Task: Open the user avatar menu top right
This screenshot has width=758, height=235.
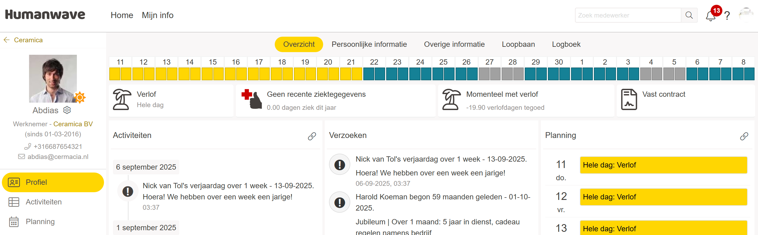Action: click(x=746, y=15)
